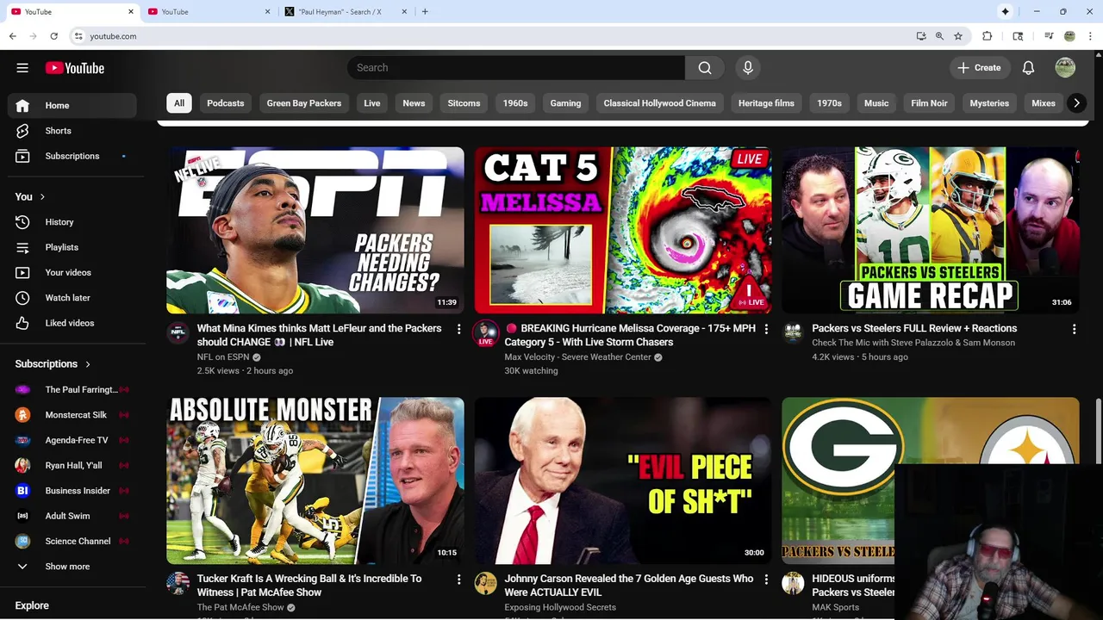1103x620 pixels.
Task: Select the Green Bay Packers chip
Action: (304, 103)
